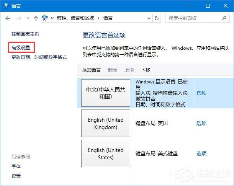Screen dimensions: 234x186
Task: Open recent locations dropdown arrow
Action: coord(28,18)
